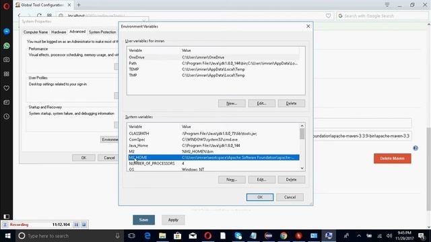Close the Global Tool Configuration tab
The width and height of the screenshot is (431, 242).
pos(69,5)
